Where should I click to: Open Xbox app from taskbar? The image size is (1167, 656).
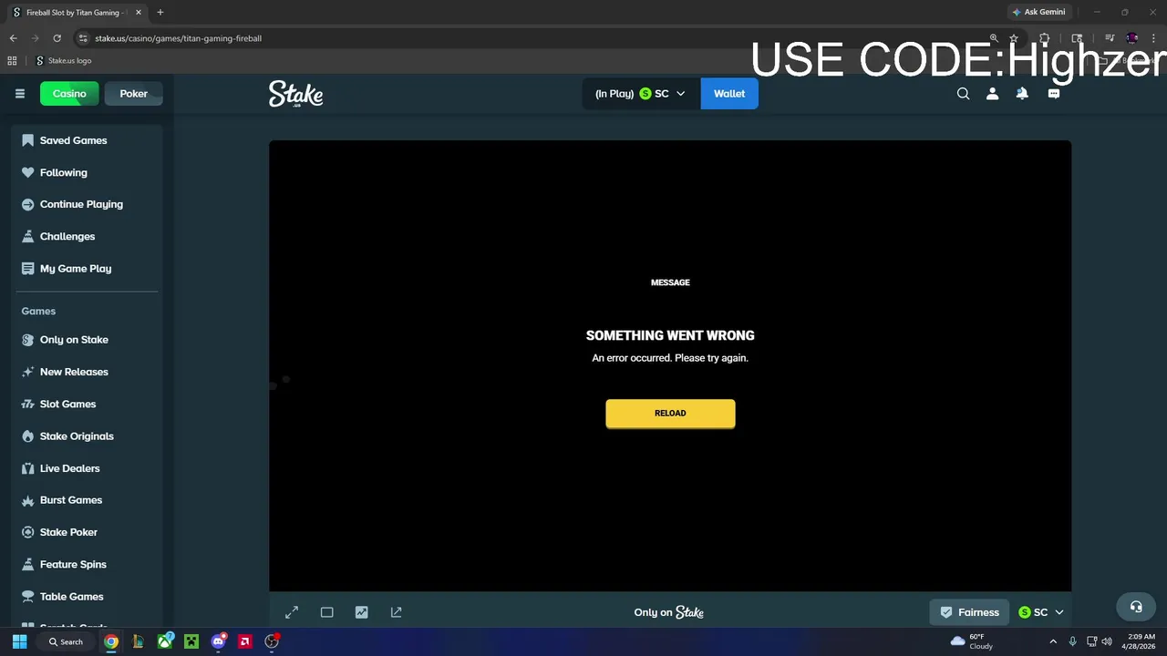pos(165,641)
